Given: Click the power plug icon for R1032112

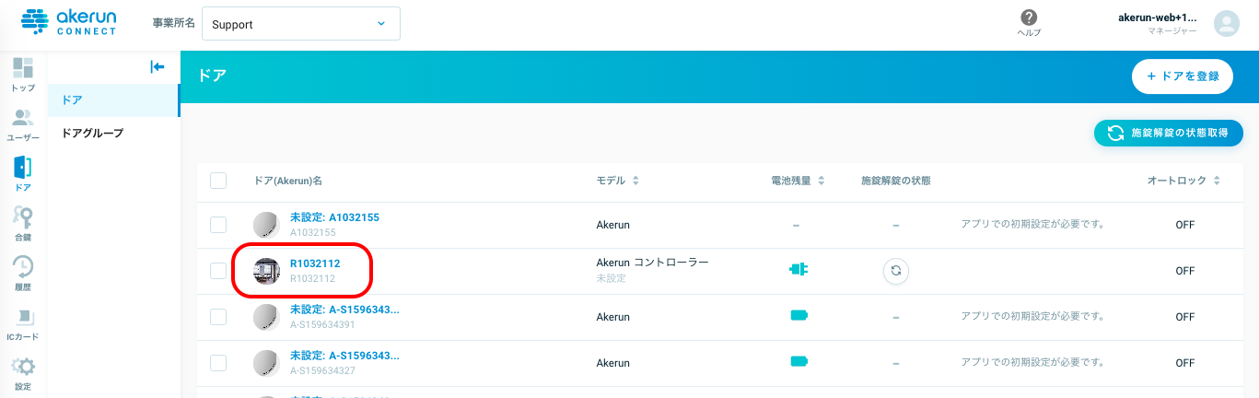Looking at the screenshot, I should pos(798,270).
